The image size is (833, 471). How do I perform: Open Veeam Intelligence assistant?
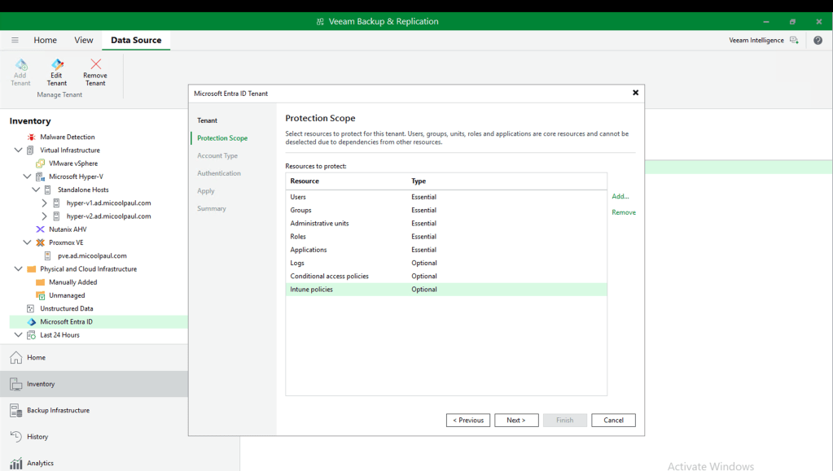tap(763, 41)
